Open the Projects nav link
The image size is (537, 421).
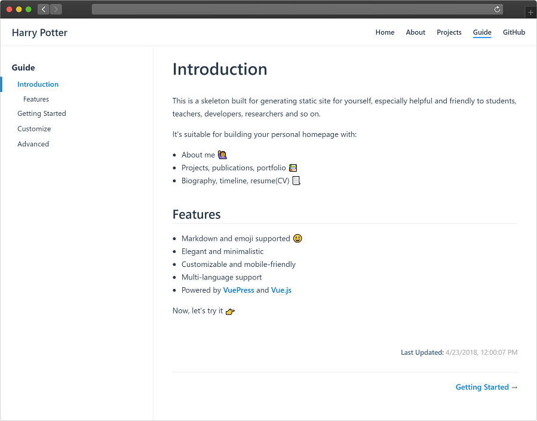[x=449, y=32]
